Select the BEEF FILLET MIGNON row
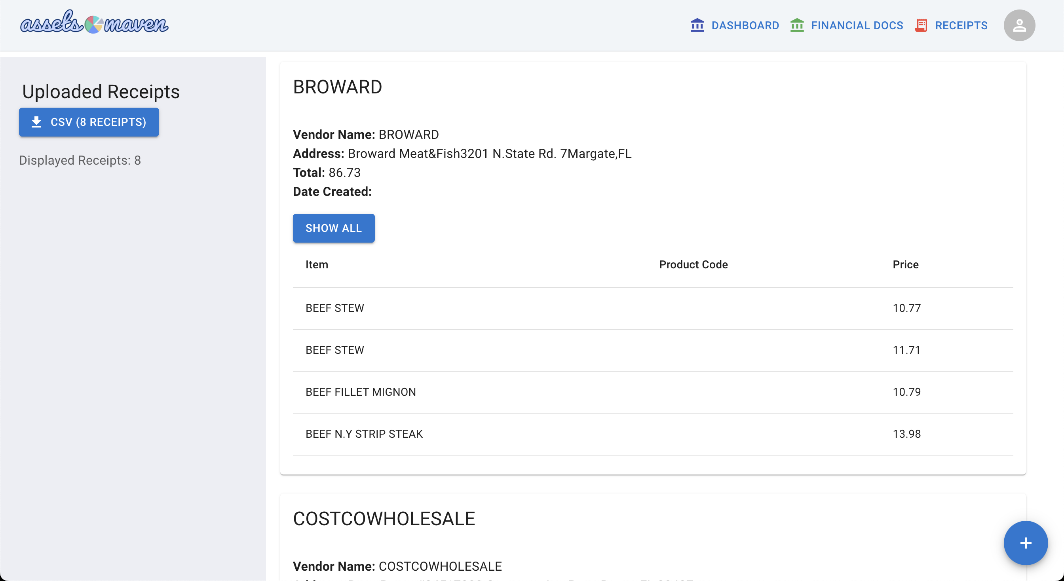This screenshot has width=1064, height=581. [x=361, y=391]
